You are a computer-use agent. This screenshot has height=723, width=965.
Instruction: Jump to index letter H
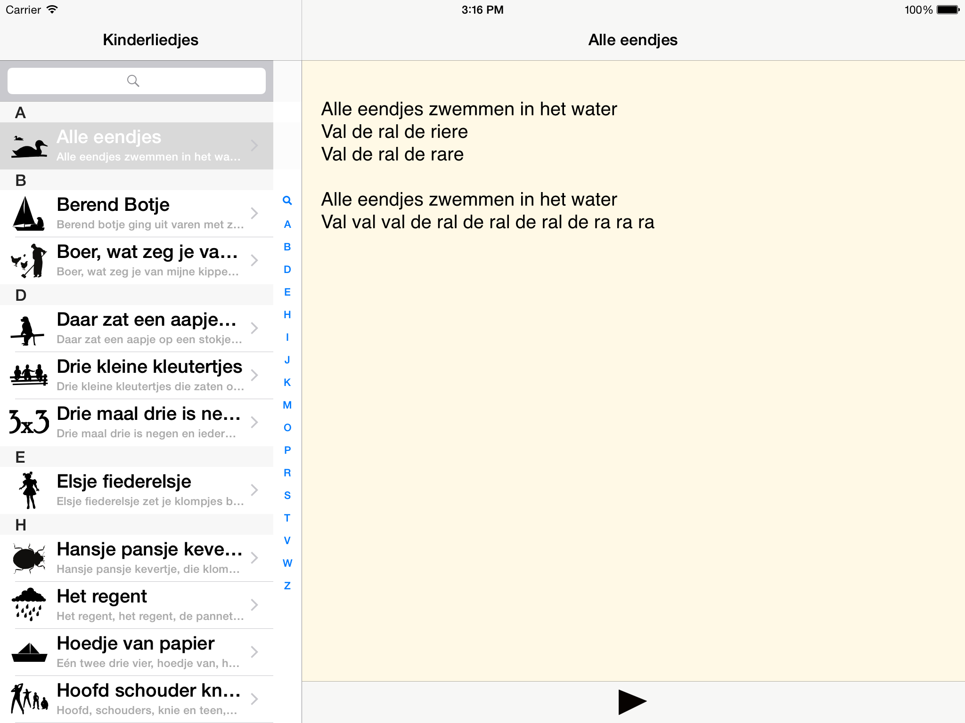287,315
